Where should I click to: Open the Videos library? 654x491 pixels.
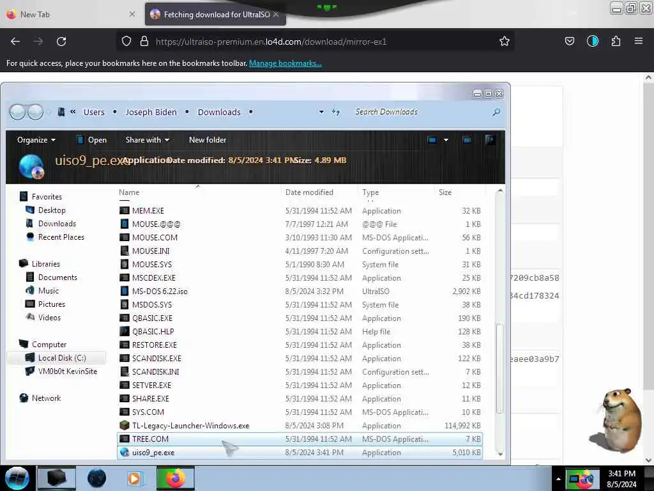(x=43, y=317)
